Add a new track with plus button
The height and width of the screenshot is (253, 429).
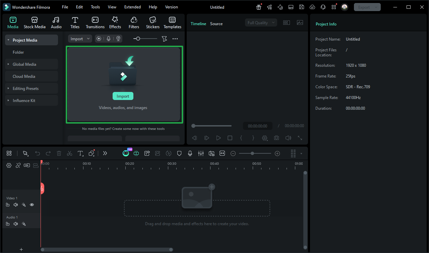tap(21, 250)
